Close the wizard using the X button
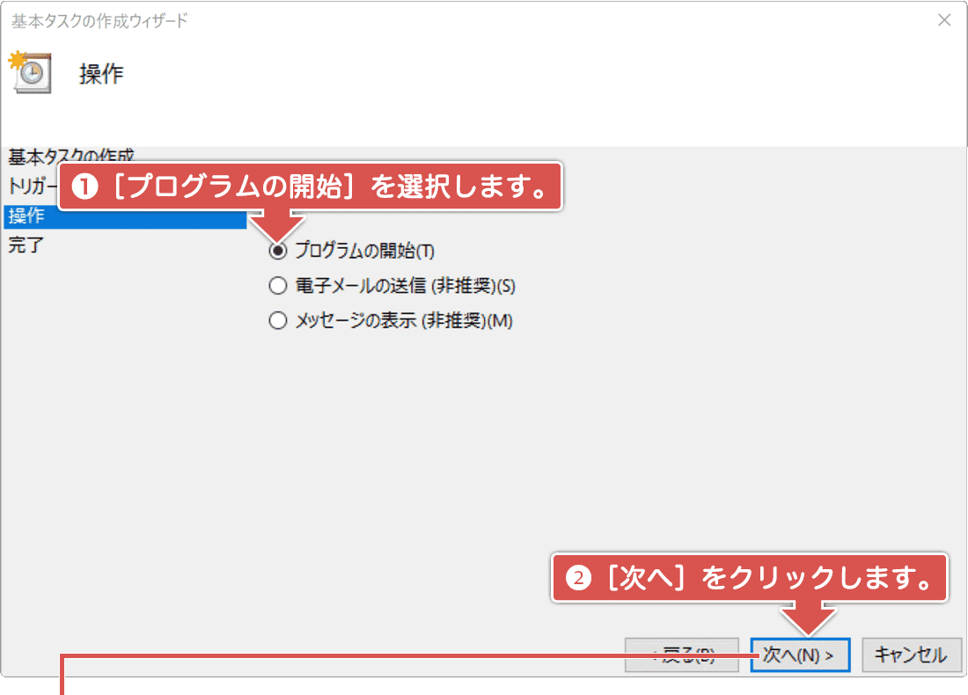Viewport: 968px width, 695px height. point(944,19)
